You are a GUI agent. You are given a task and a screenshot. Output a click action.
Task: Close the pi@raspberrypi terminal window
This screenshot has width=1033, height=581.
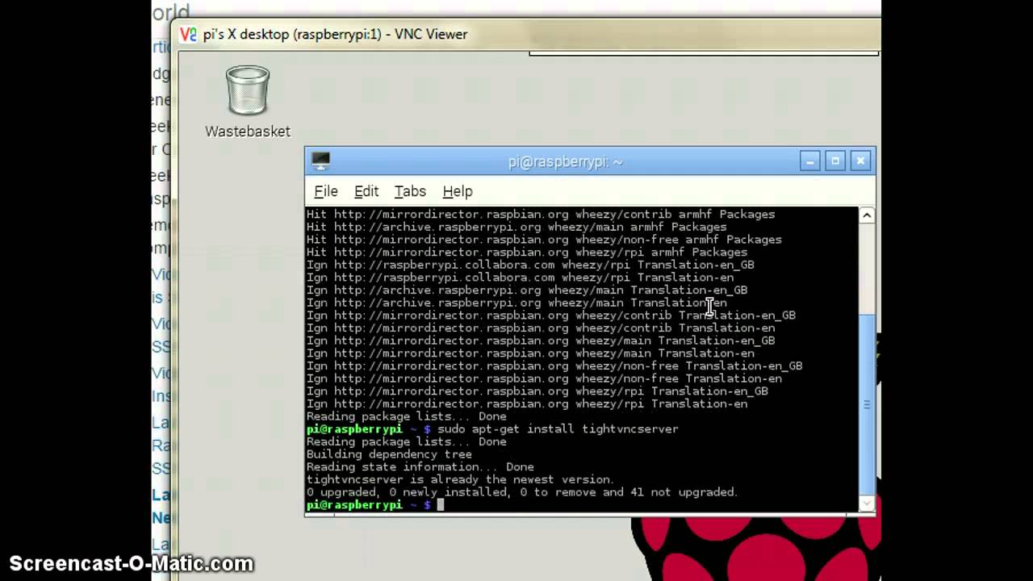click(x=860, y=161)
